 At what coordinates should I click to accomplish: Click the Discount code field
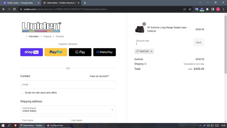pos(163,42)
